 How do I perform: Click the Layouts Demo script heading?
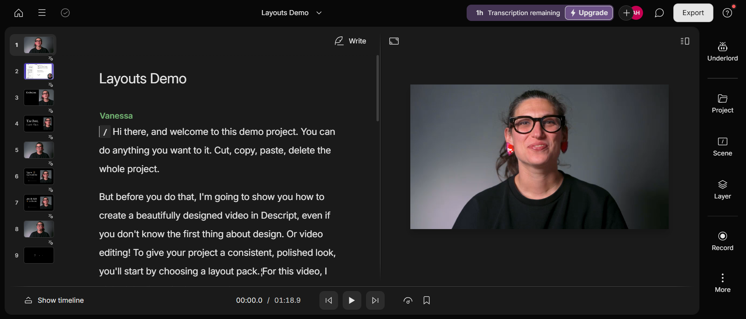143,79
